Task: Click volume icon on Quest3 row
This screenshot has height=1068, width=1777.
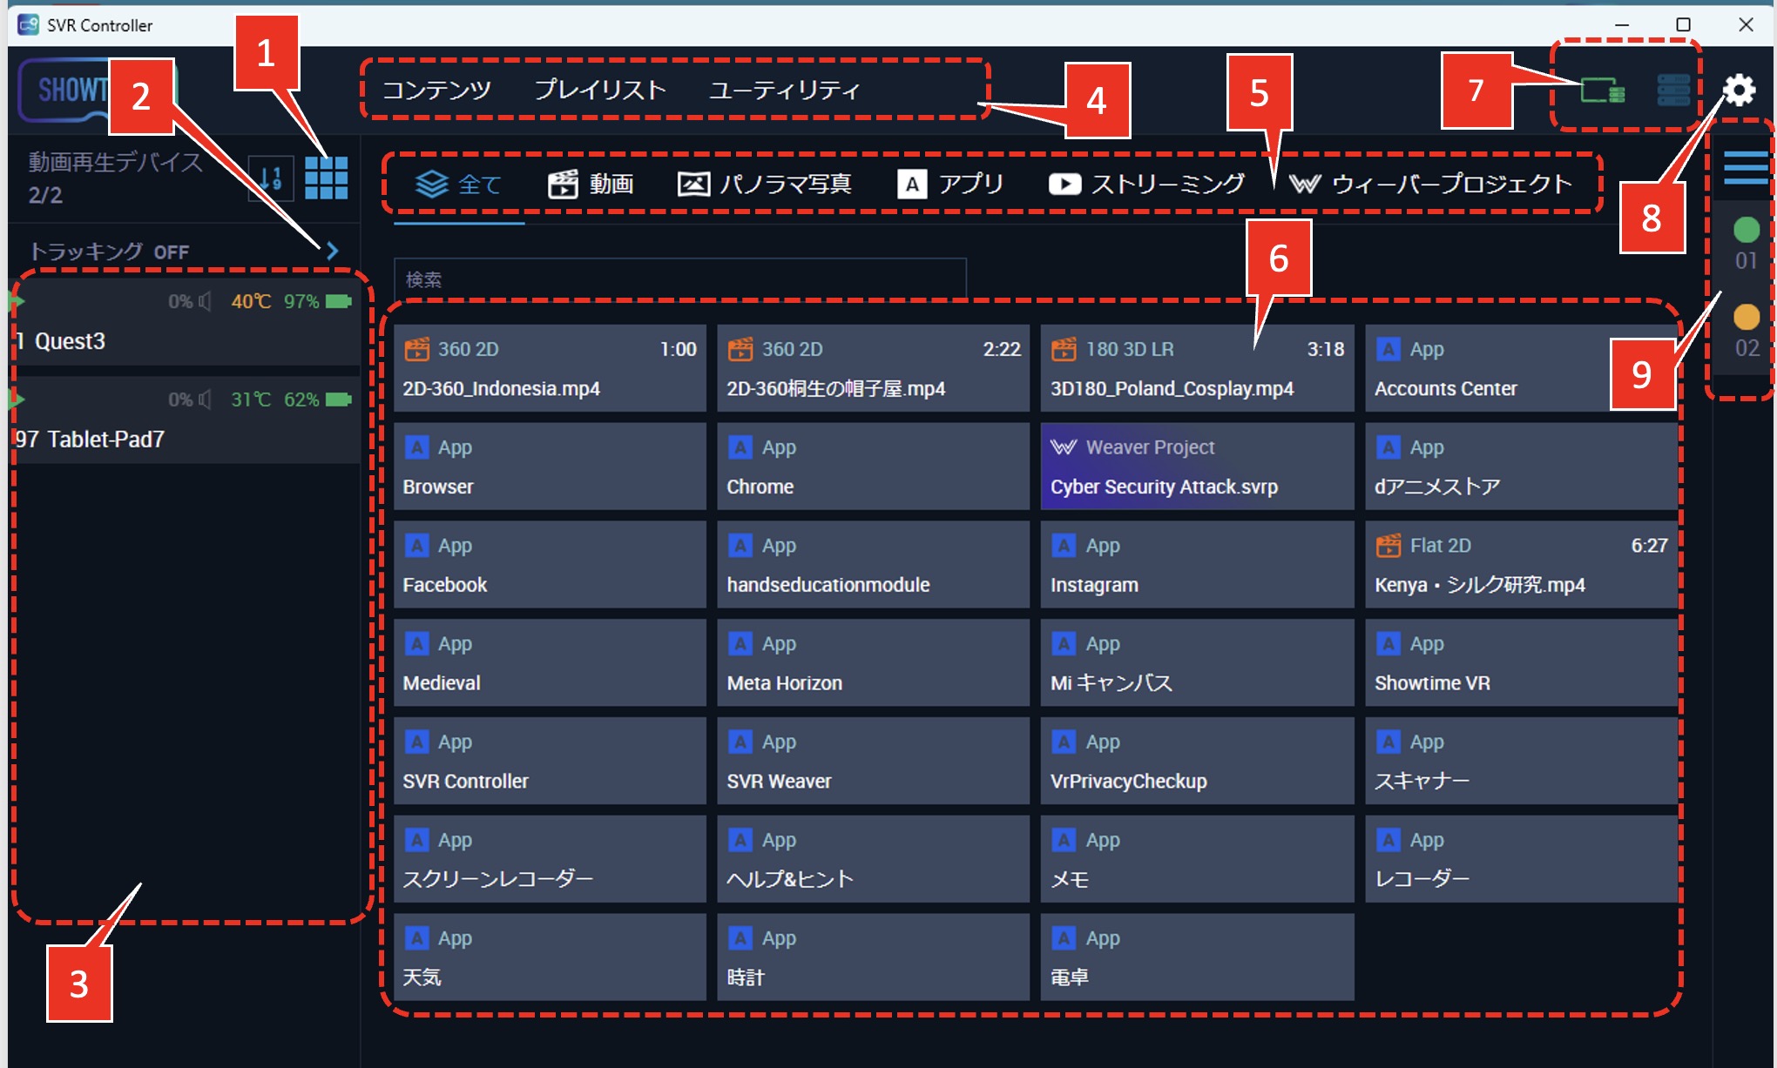Action: coord(205,301)
